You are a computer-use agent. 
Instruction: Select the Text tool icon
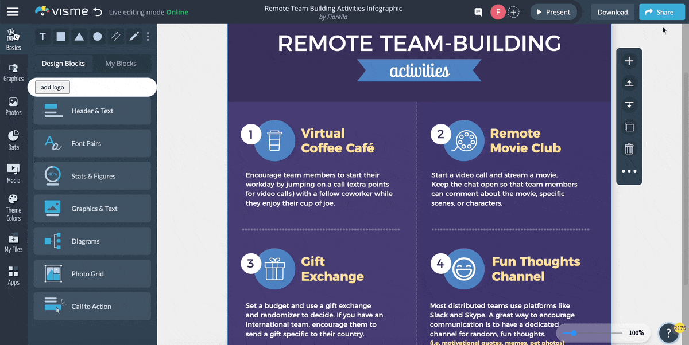(42, 37)
